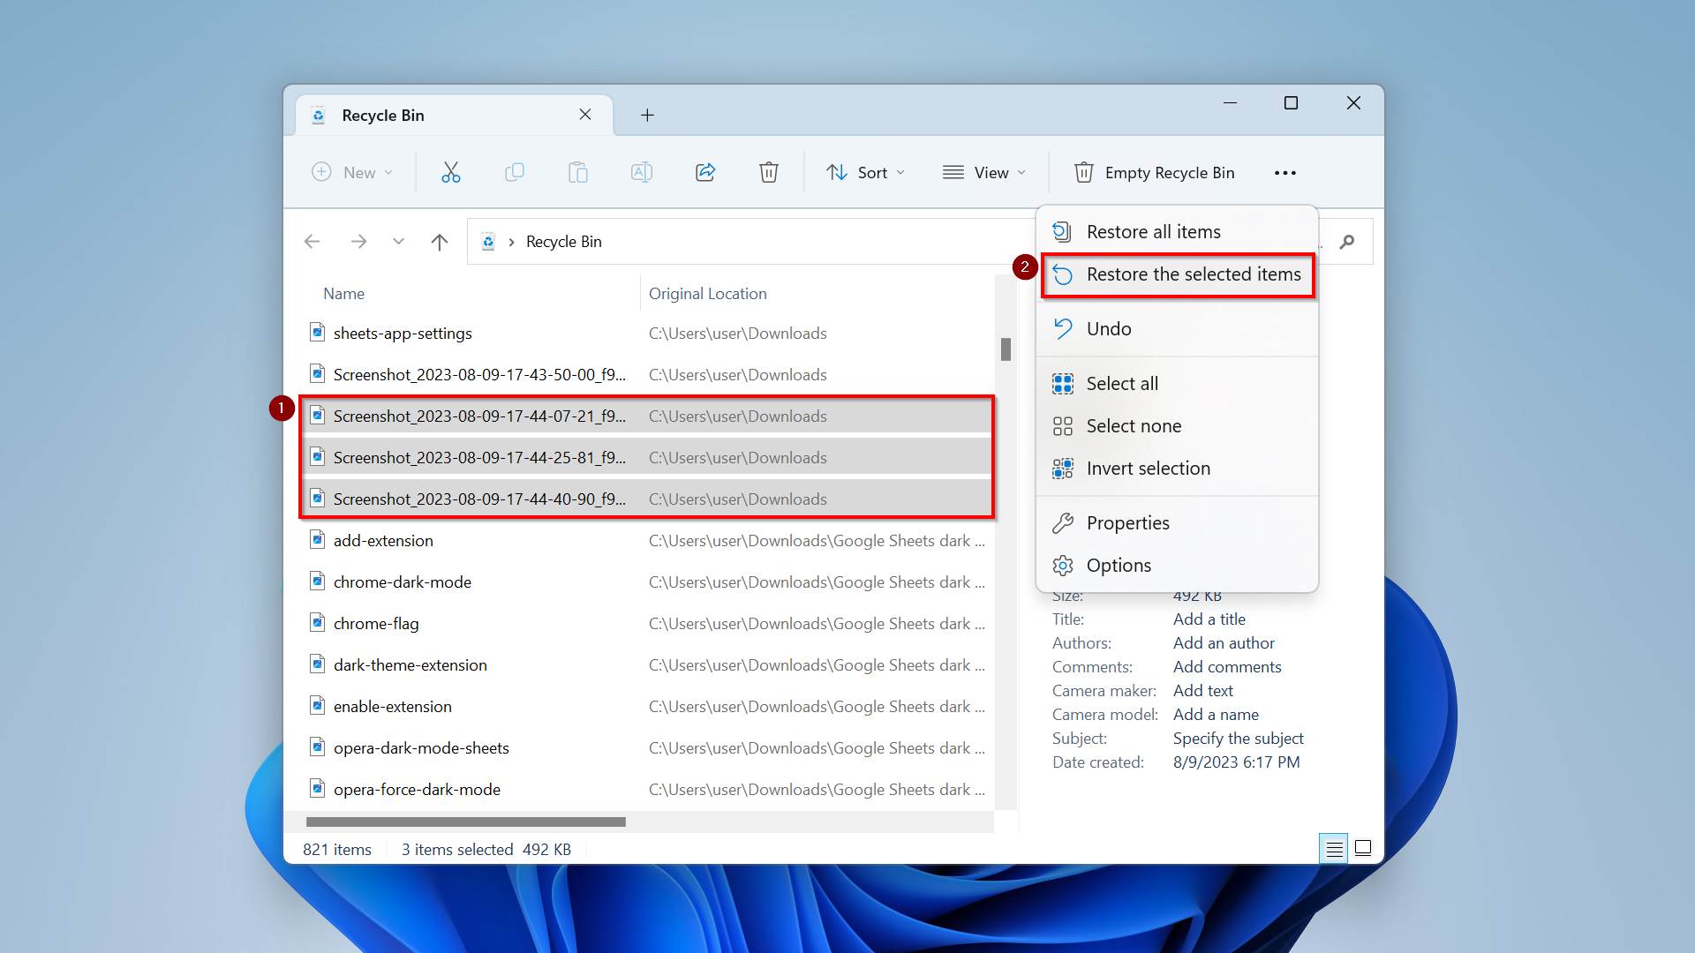1695x953 pixels.
Task: Click the Share icon in toolbar
Action: (704, 172)
